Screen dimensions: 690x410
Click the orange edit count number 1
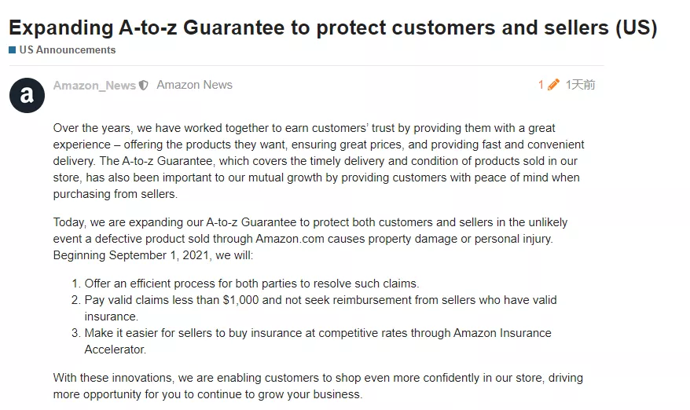541,85
